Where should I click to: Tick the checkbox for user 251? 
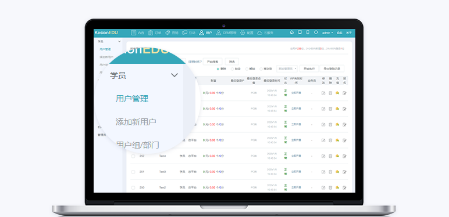tap(133, 172)
